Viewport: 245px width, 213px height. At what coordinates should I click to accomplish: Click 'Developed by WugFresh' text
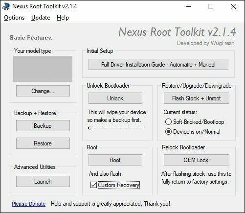click(x=206, y=43)
